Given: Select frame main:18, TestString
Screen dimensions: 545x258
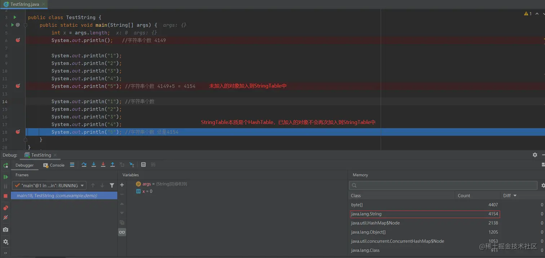Looking at the screenshot, I should point(64,196).
